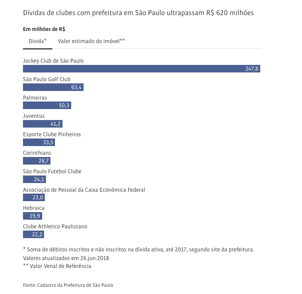Click the Clube Athletico Paulistano bar
302x294 pixels.
(x=34, y=234)
